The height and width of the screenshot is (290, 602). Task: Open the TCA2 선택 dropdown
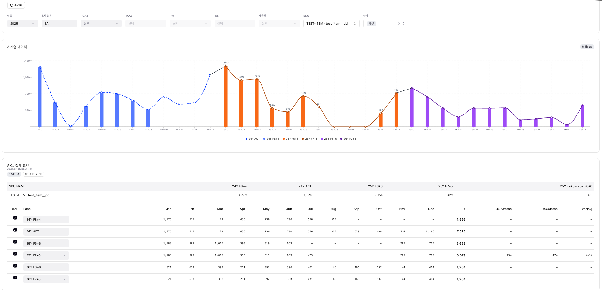(101, 24)
